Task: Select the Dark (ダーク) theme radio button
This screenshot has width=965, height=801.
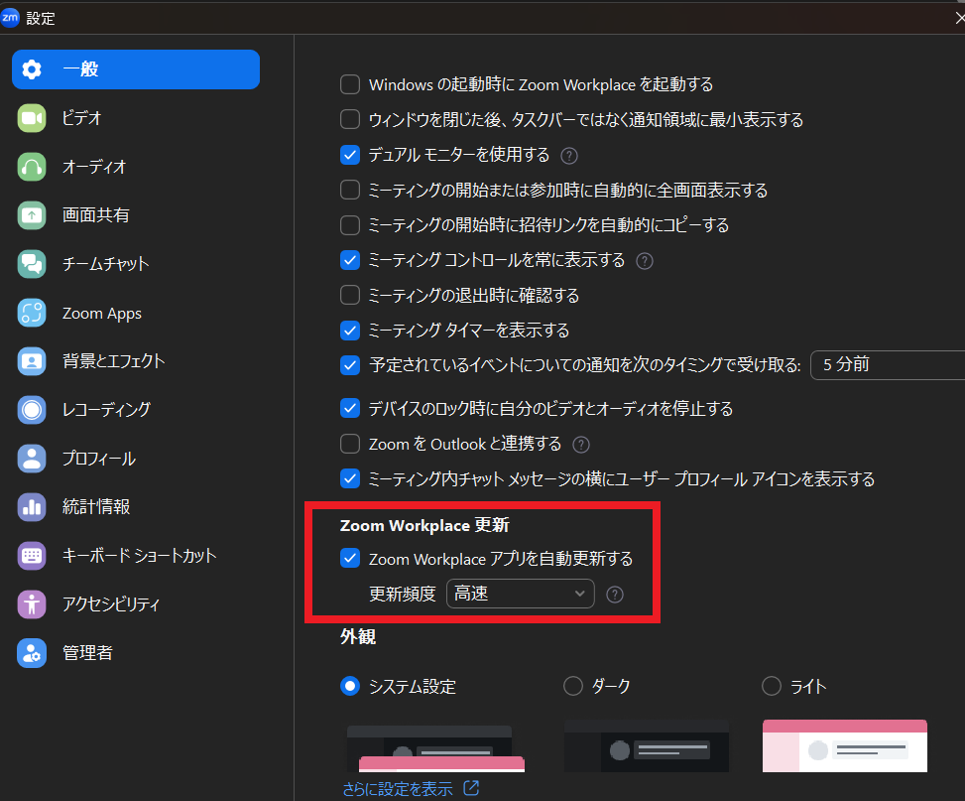Action: point(573,686)
